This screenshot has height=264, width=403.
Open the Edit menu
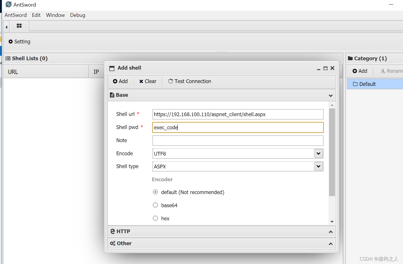tap(36, 15)
